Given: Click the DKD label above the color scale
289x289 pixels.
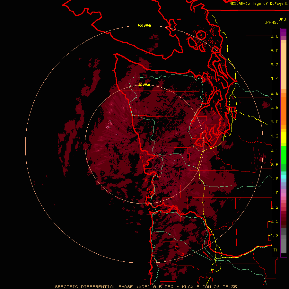Looking at the screenshot, I should [x=282, y=19].
